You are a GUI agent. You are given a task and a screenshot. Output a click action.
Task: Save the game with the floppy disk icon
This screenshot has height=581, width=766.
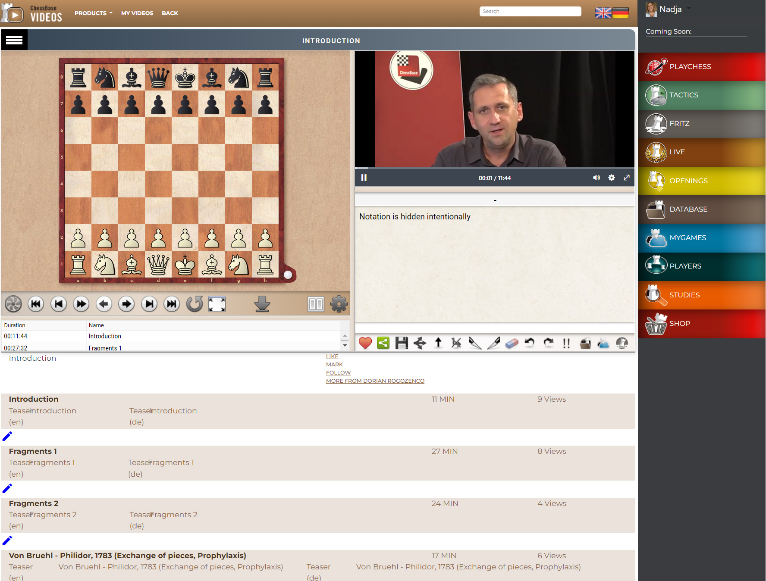pos(401,343)
